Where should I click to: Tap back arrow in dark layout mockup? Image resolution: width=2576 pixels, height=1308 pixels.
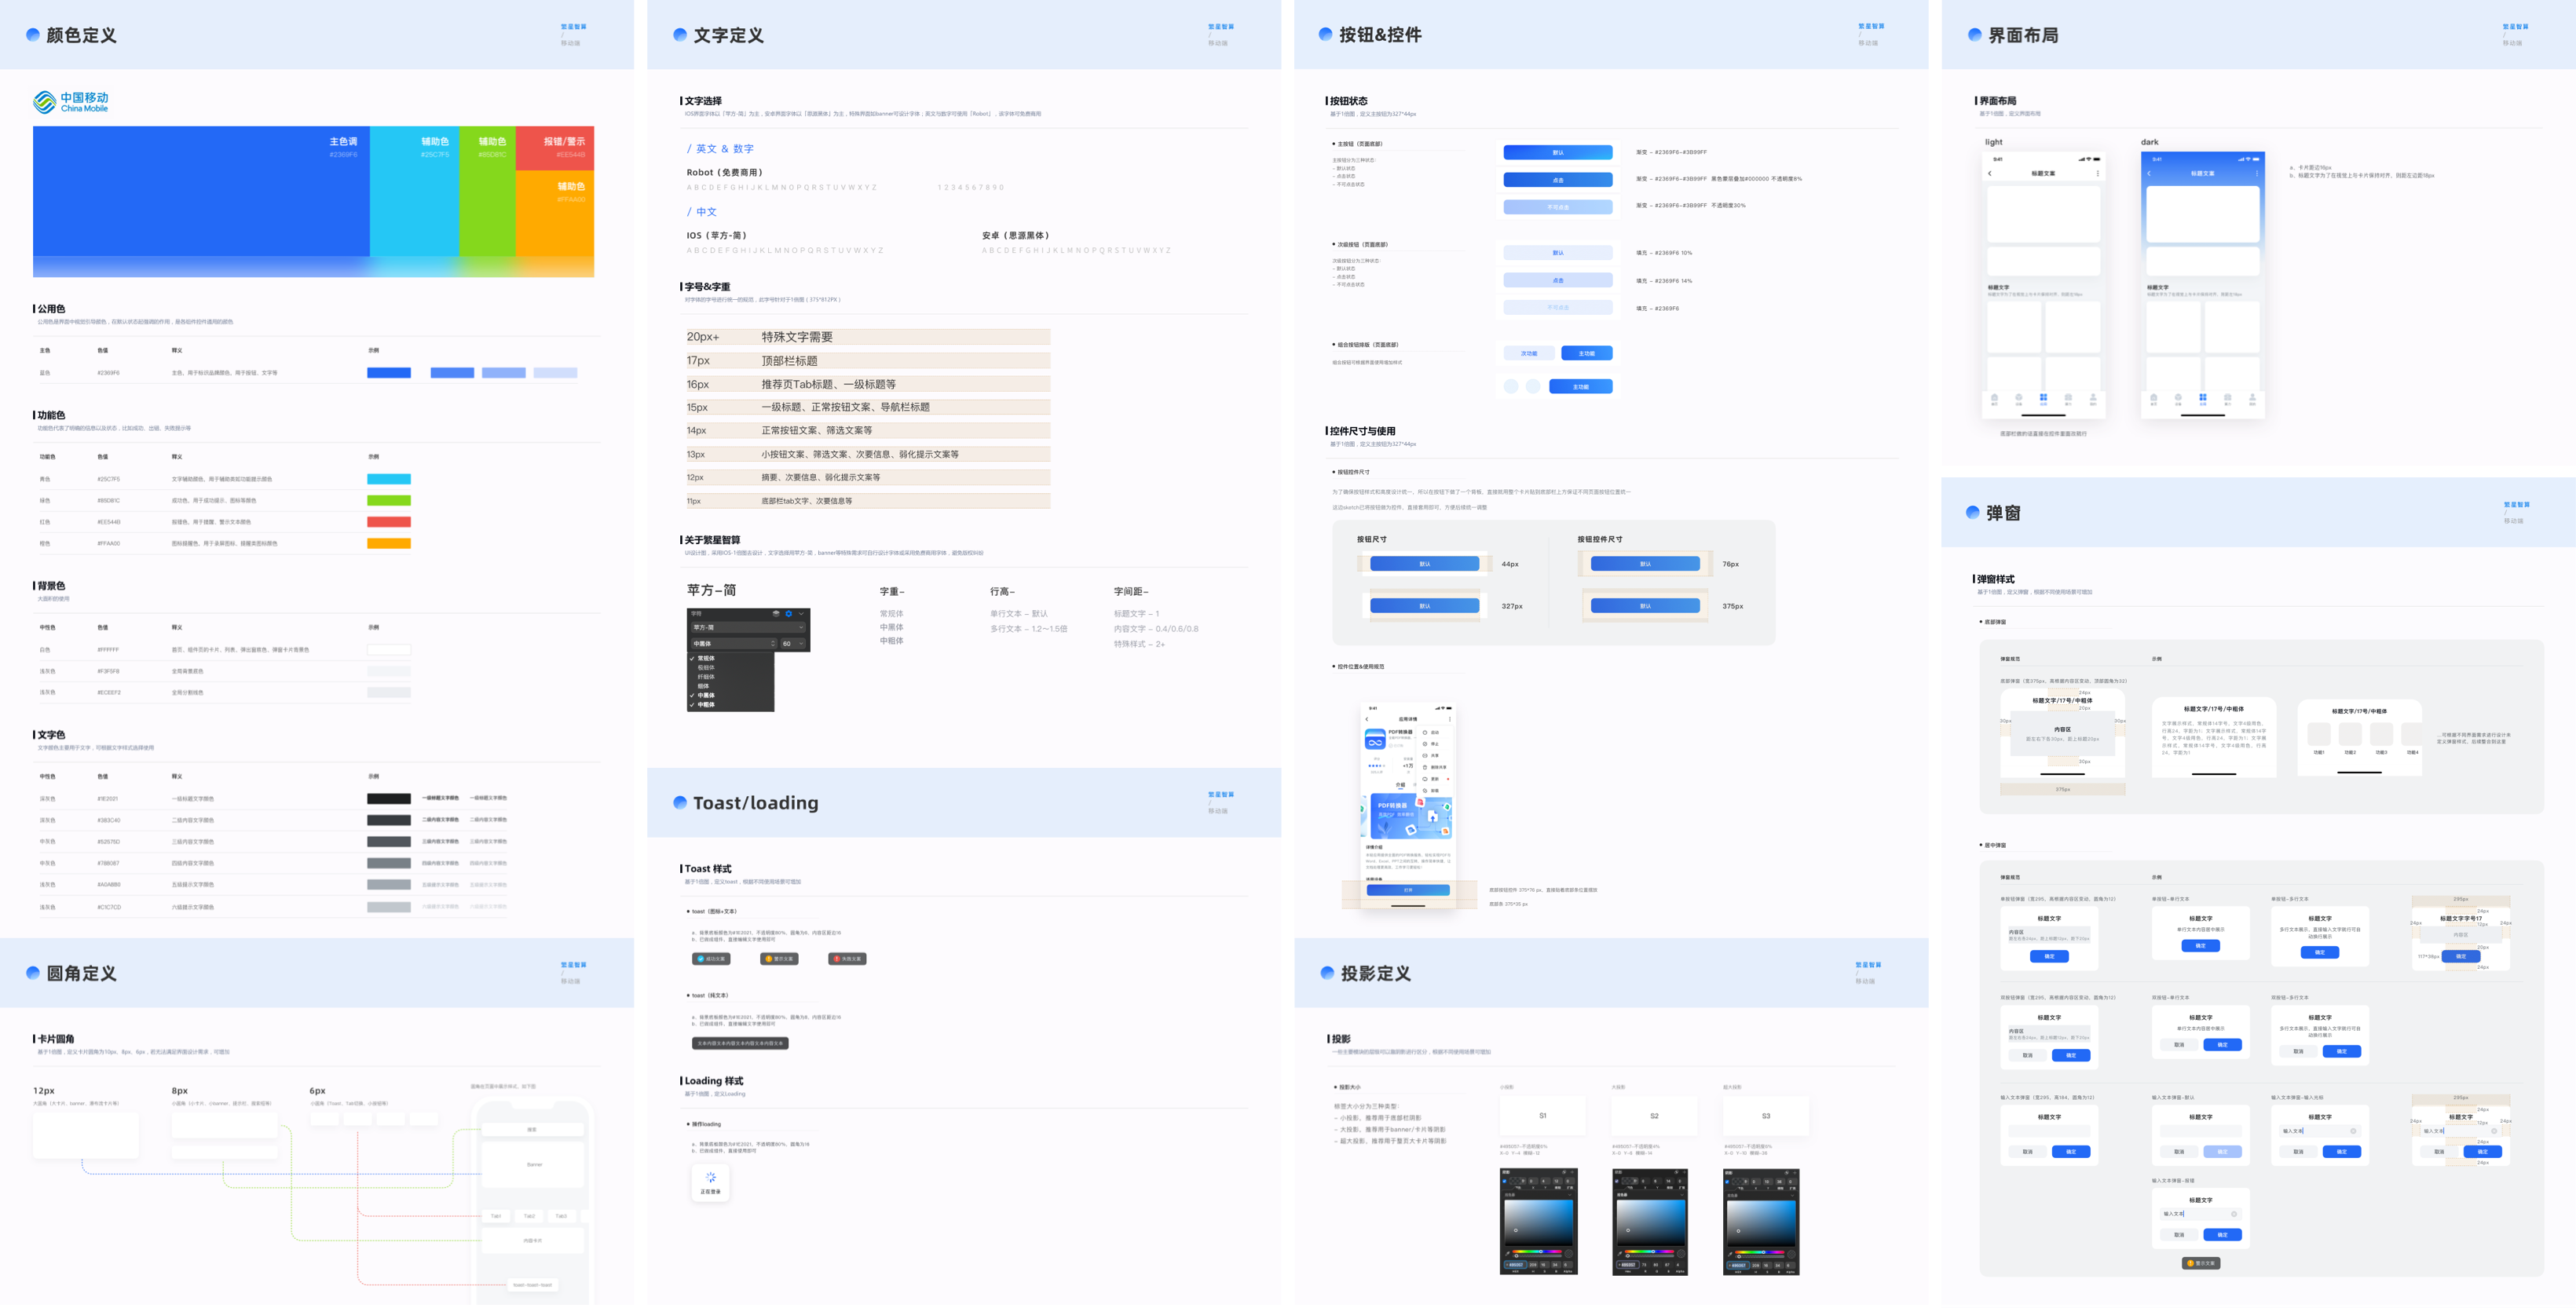pyautogui.click(x=2149, y=174)
